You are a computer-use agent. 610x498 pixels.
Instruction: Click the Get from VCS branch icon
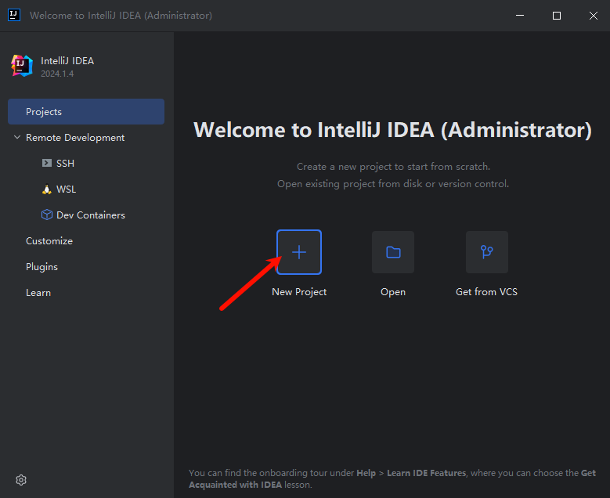coord(487,252)
